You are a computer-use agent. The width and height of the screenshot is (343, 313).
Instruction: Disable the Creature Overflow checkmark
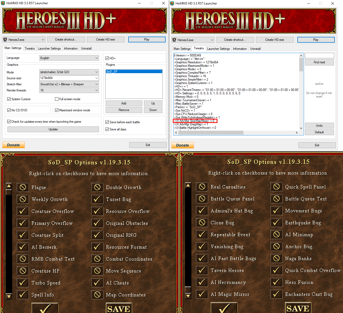pos(23,211)
